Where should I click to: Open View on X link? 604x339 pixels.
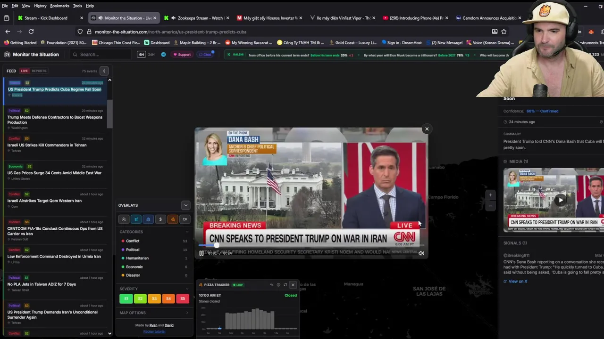(515, 282)
